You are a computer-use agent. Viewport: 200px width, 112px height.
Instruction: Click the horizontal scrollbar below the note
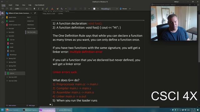point(99,107)
